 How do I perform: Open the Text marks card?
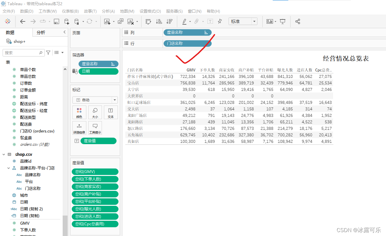tap(111, 112)
